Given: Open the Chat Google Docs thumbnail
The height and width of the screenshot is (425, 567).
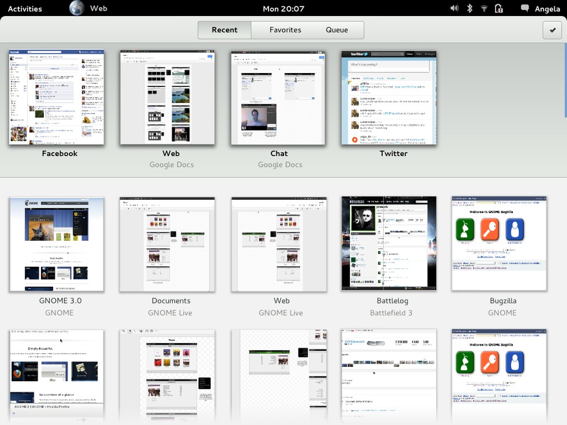Looking at the screenshot, I should click(278, 97).
